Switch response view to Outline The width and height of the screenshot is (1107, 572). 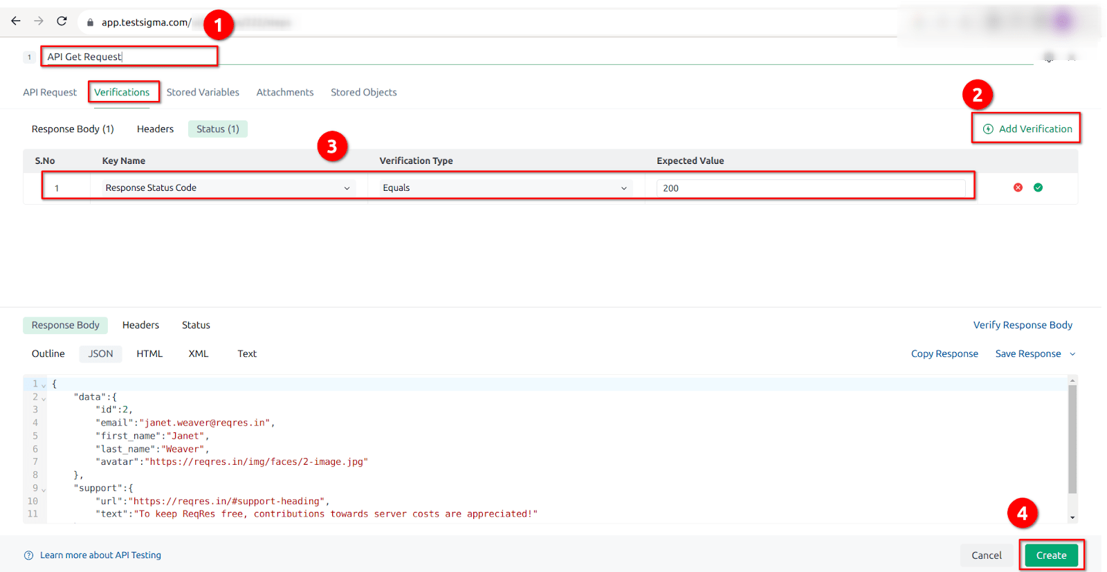[x=48, y=353]
